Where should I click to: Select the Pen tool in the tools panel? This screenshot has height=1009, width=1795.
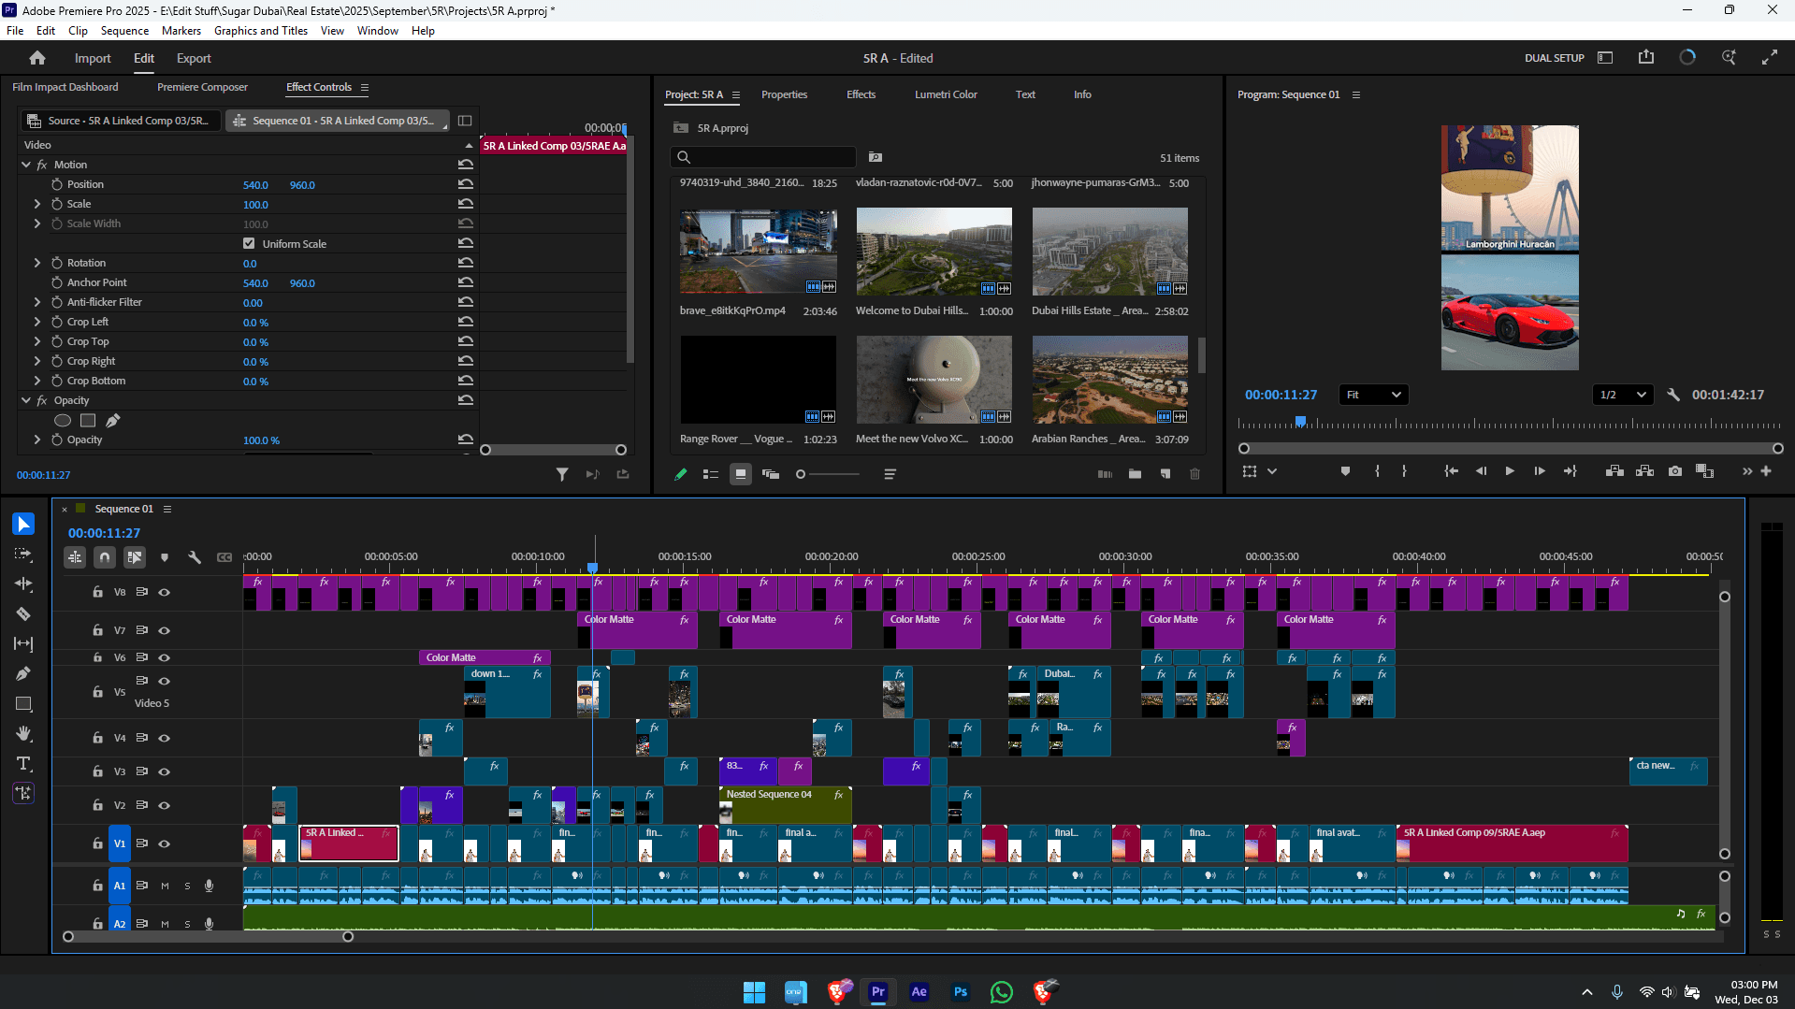pos(23,674)
